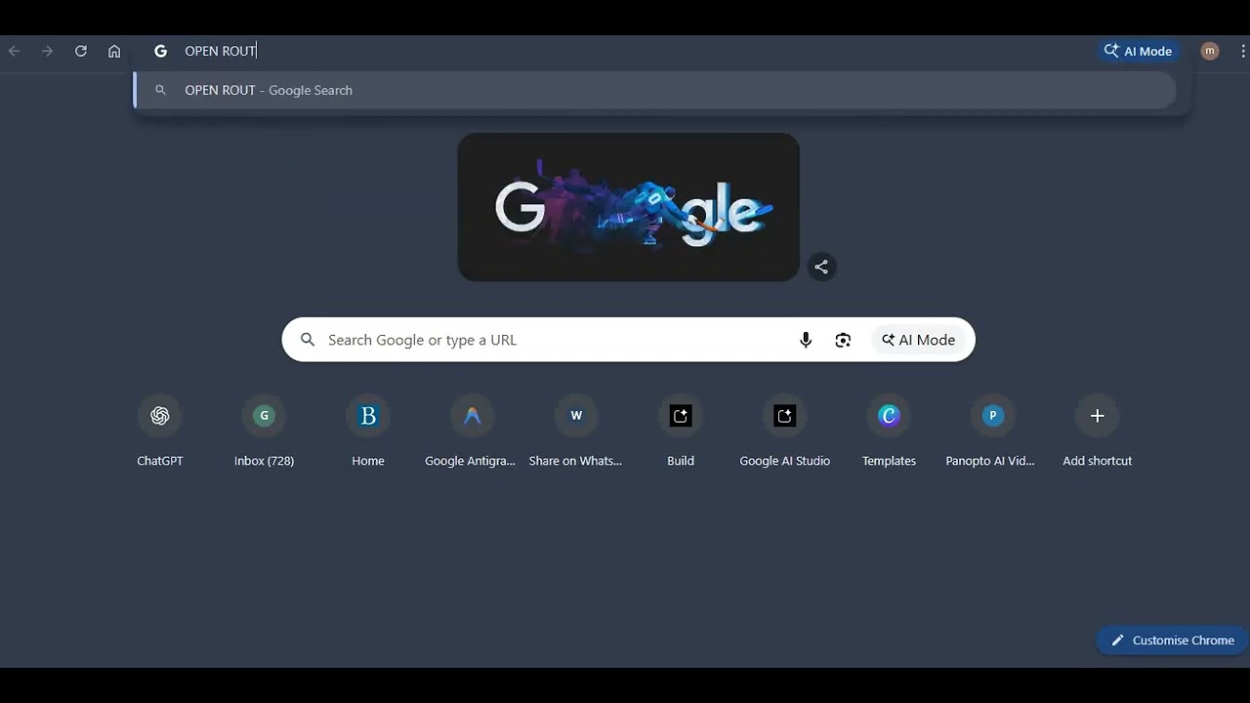Open the home page icon

[x=114, y=51]
